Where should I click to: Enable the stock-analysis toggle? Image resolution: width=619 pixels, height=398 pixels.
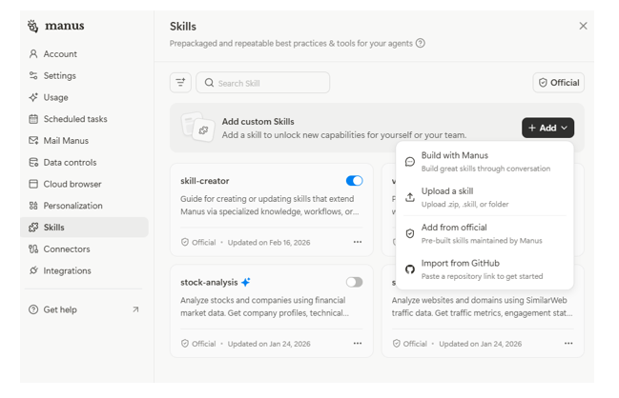[355, 282]
